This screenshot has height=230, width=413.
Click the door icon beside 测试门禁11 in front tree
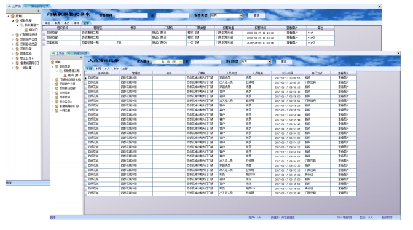point(65,76)
